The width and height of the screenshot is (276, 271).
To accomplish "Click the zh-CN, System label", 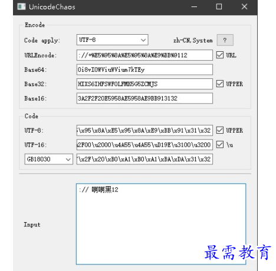I will click(193, 41).
